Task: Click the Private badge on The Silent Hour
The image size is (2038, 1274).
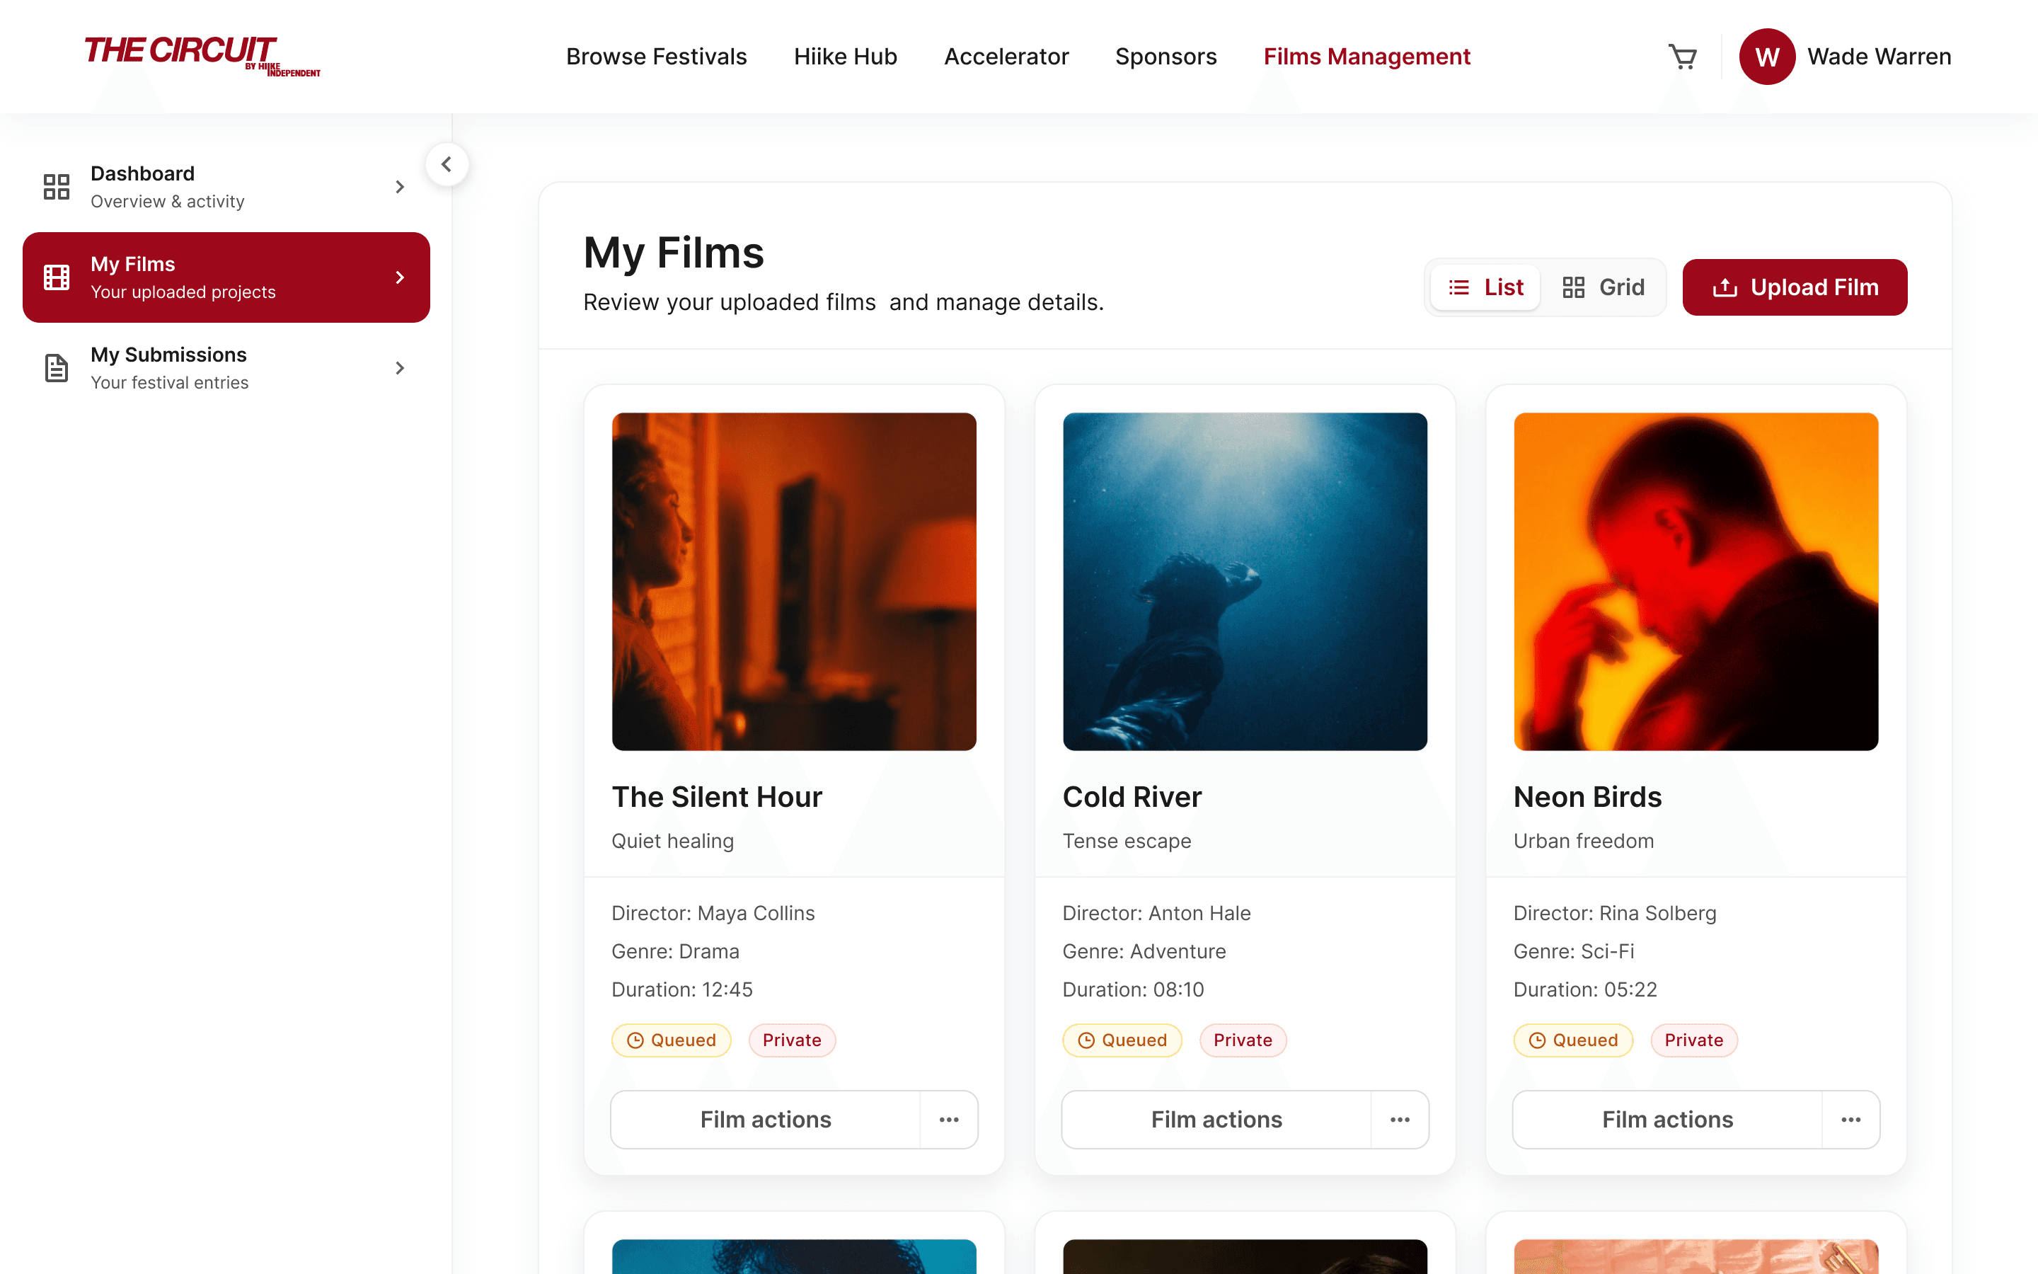Action: click(792, 1040)
